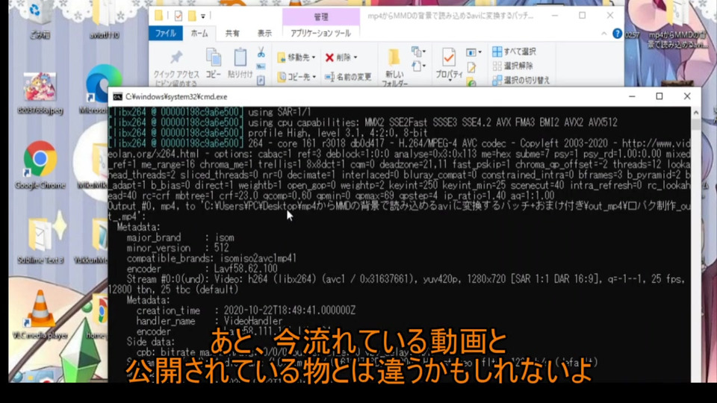Switch to the ホーム ribbon tab
The image size is (717, 403).
click(199, 34)
